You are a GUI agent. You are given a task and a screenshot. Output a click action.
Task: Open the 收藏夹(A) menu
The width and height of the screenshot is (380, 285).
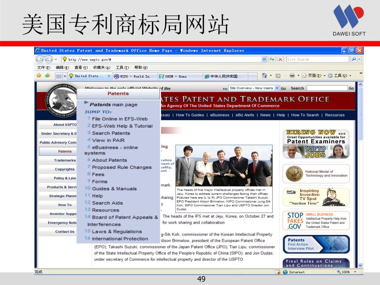(102, 68)
